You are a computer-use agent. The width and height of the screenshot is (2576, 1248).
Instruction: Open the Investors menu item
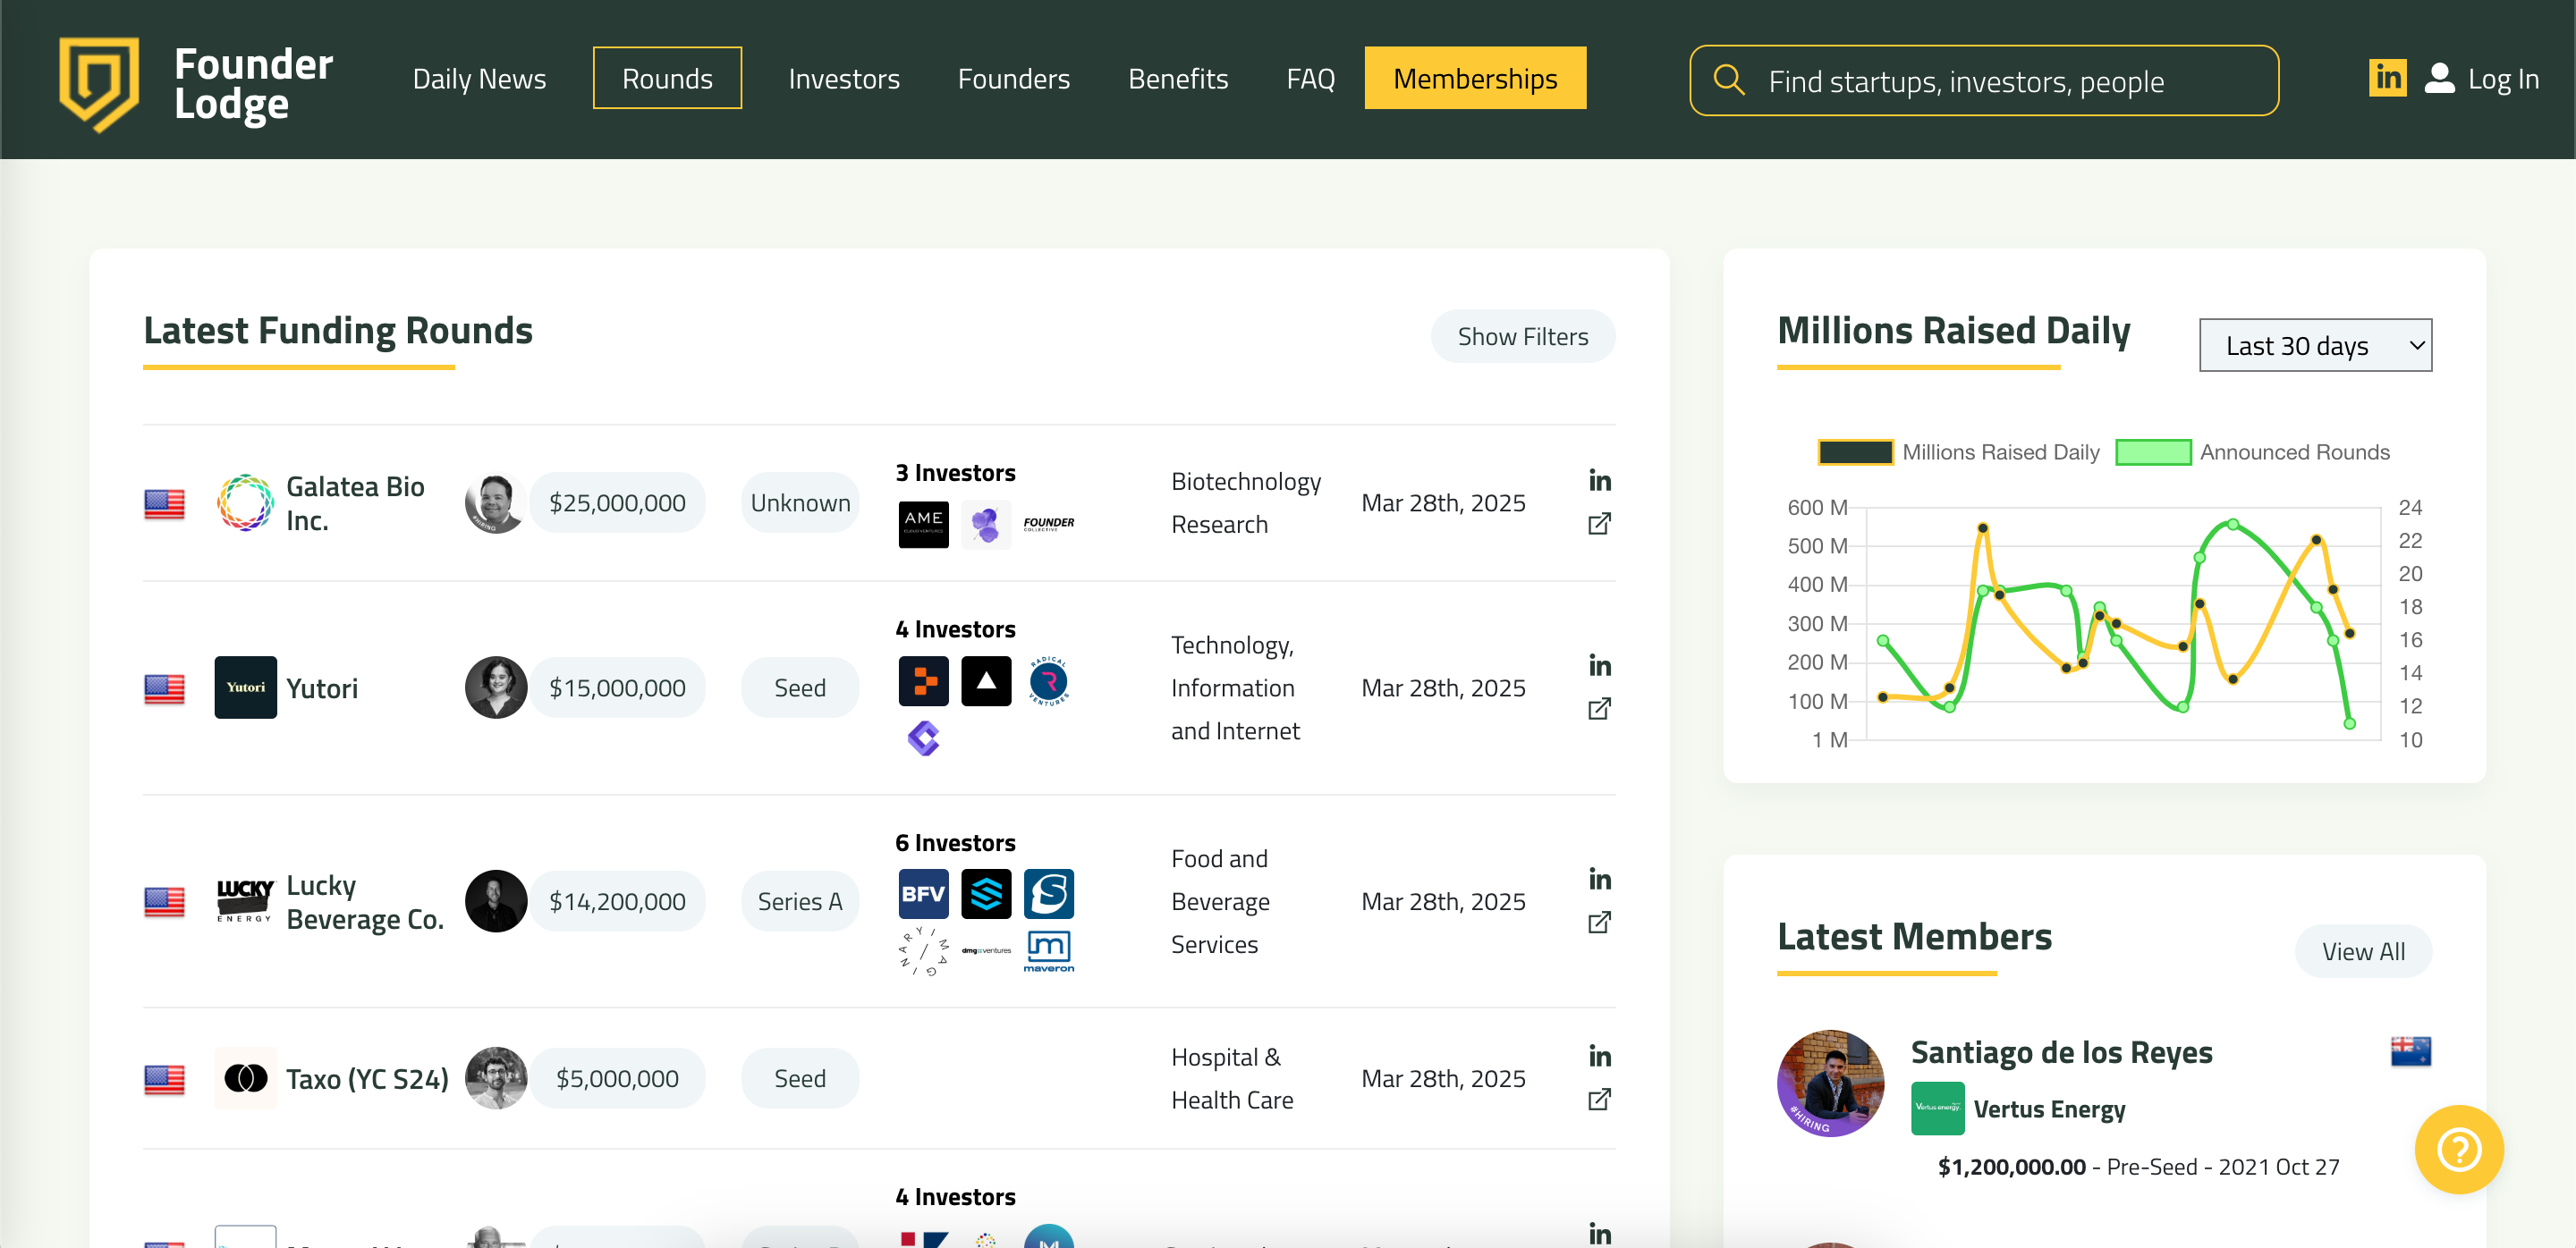tap(843, 78)
